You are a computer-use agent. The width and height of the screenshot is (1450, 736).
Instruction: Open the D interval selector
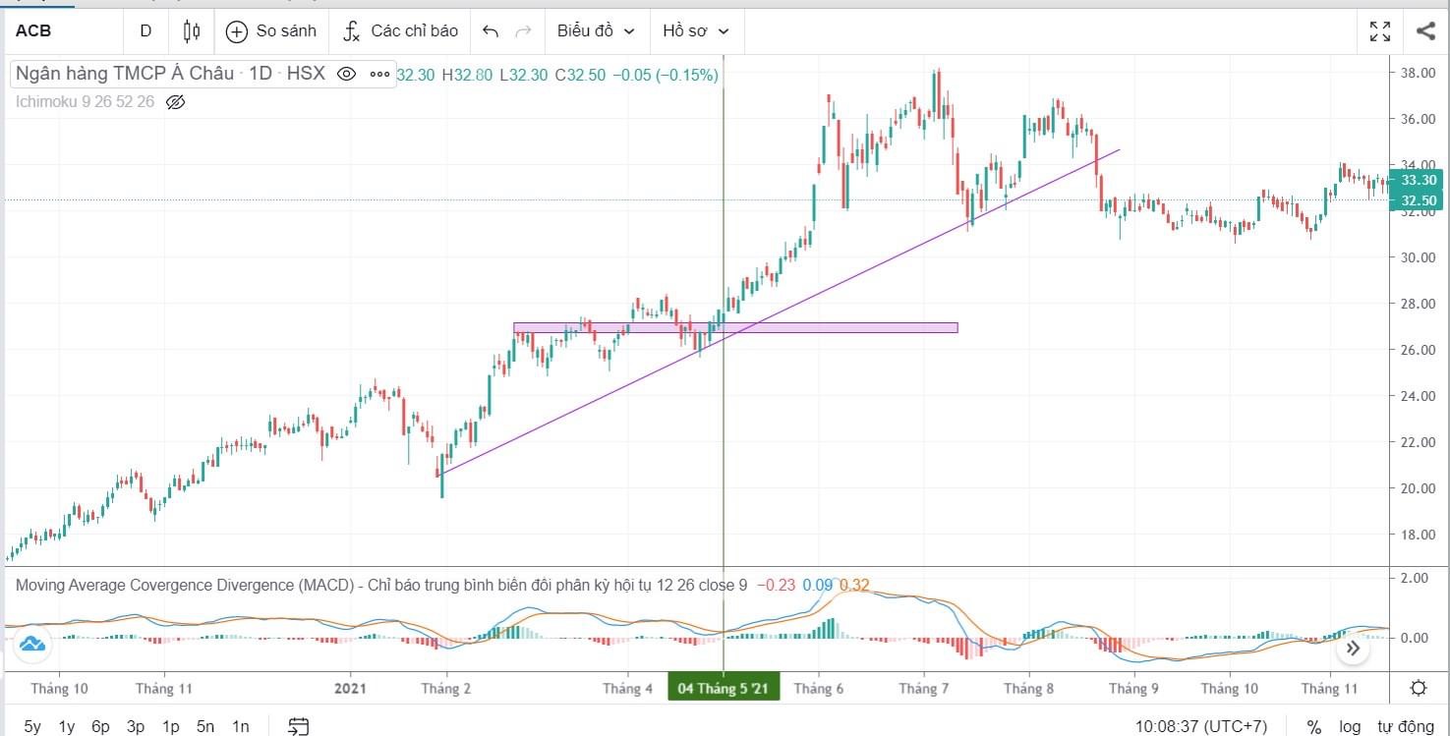point(145,31)
